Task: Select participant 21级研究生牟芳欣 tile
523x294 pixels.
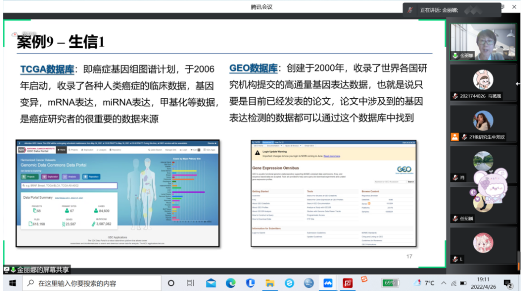Action: tap(483, 123)
